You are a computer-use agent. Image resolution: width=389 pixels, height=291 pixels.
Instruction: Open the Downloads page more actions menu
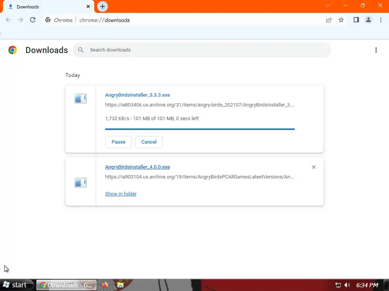tap(376, 50)
